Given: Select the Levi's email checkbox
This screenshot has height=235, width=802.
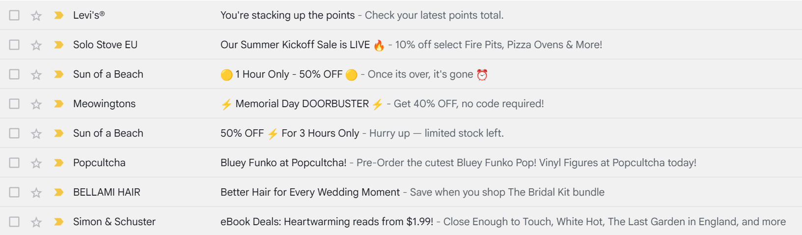Looking at the screenshot, I should tap(14, 15).
